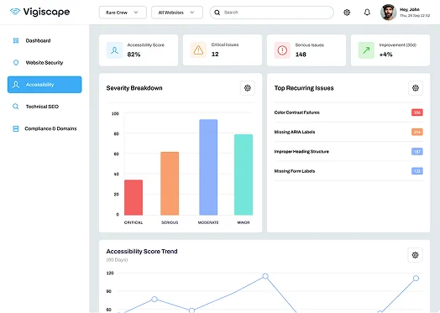440x313 pixels.
Task: Click the MODERATE axis label
Action: click(208, 222)
